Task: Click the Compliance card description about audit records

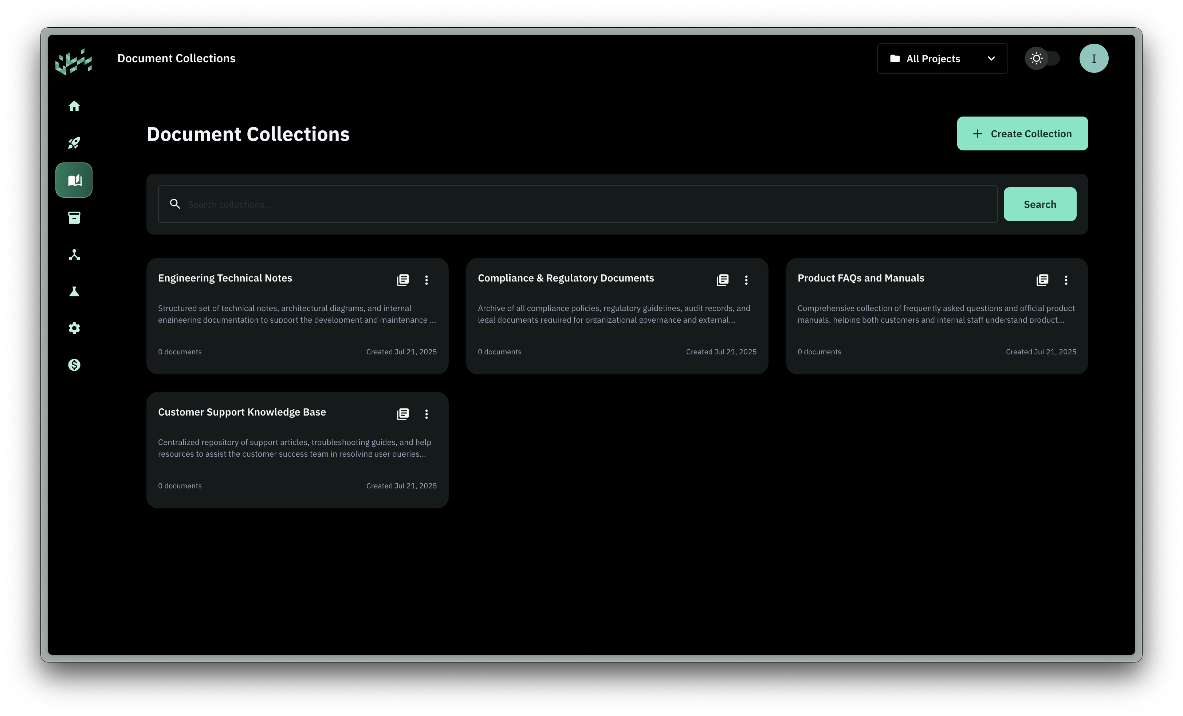Action: pyautogui.click(x=614, y=314)
